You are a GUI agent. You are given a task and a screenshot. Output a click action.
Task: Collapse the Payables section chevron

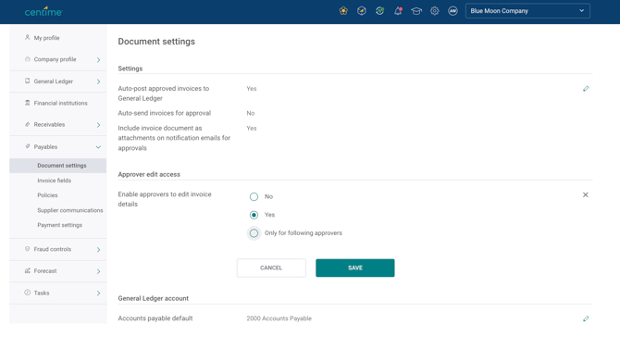pyautogui.click(x=98, y=147)
